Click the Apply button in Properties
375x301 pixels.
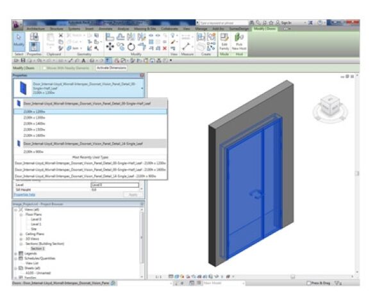click(133, 195)
